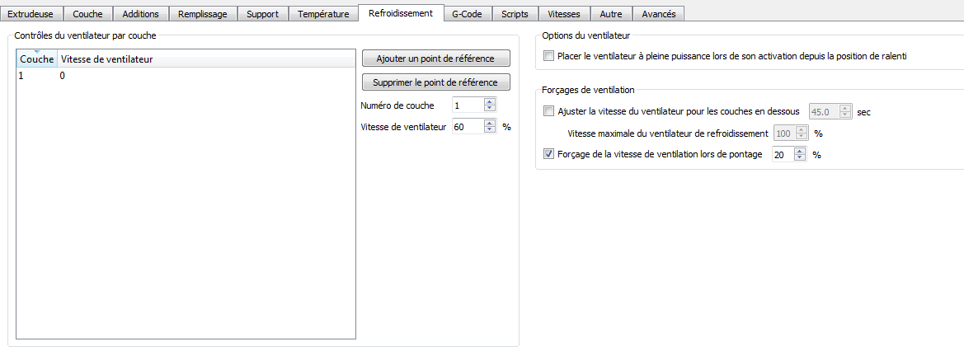The height and width of the screenshot is (351, 964).
Task: Enable full power fan placement checkbox
Action: coord(549,56)
